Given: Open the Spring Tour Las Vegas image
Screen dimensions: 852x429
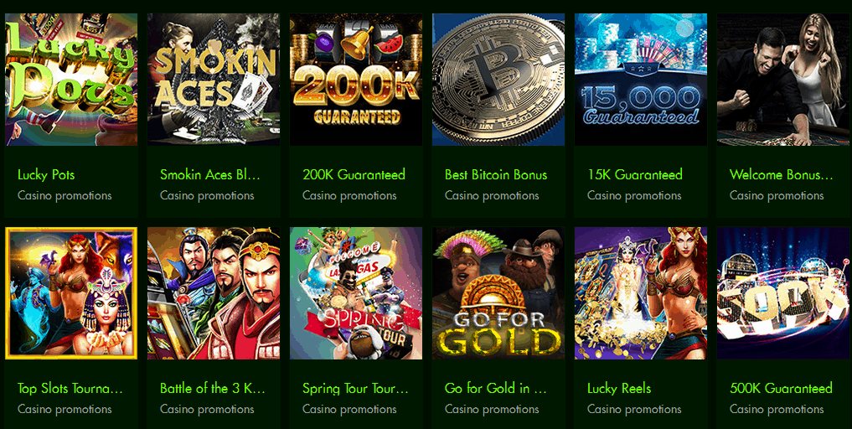Looking at the screenshot, I should tap(356, 293).
